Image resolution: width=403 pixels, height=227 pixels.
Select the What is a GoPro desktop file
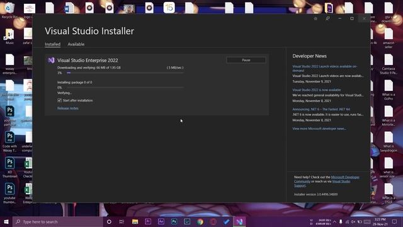[389, 90]
